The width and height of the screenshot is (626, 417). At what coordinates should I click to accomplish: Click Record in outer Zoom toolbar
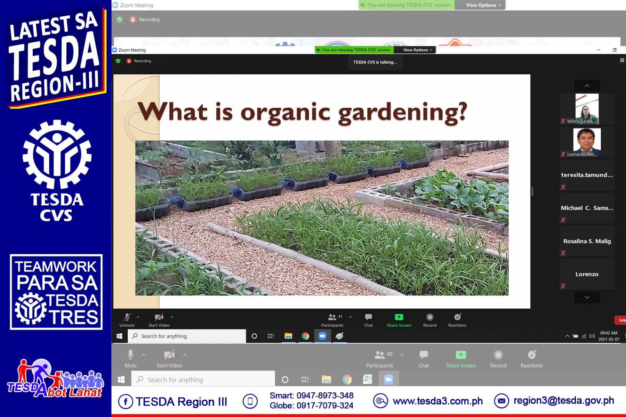[498, 359]
